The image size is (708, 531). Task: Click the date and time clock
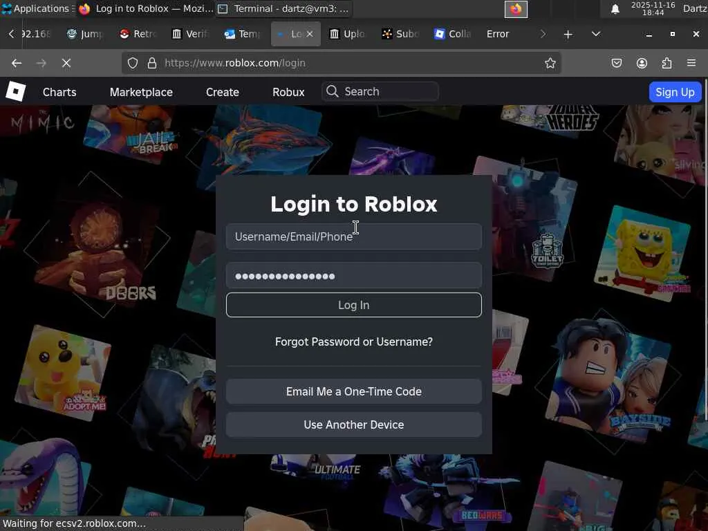pos(653,8)
